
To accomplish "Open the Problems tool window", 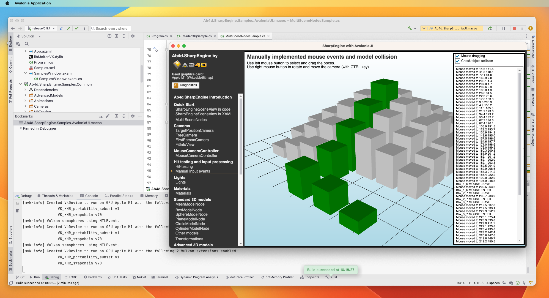I will [93, 277].
